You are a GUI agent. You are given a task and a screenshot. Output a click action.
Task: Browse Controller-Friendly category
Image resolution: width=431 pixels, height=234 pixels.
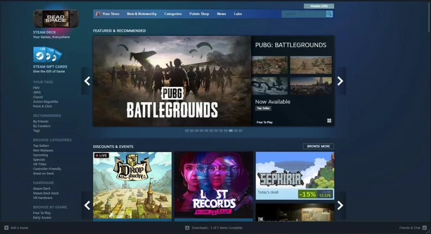pos(47,169)
